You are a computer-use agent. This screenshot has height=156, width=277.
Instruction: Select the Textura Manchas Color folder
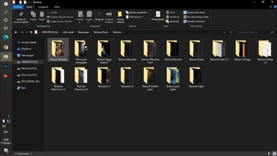pyautogui.click(x=150, y=52)
